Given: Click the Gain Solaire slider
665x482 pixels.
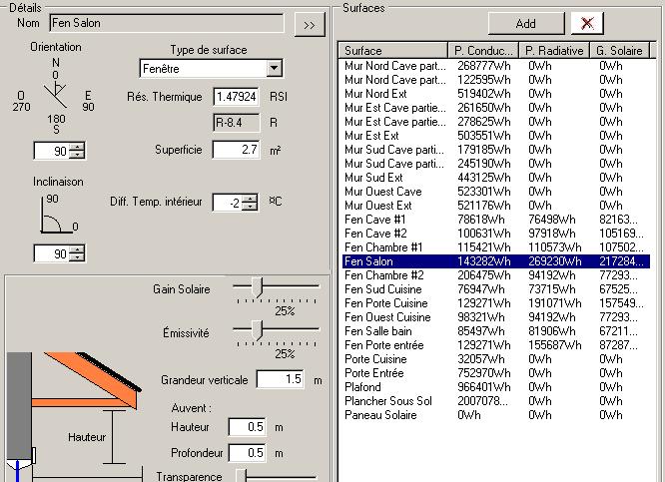Looking at the screenshot, I should click(x=258, y=287).
